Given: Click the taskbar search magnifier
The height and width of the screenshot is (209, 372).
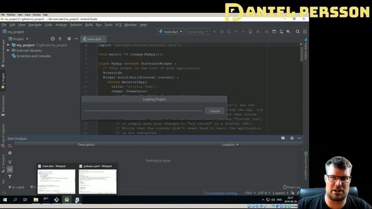Looking at the screenshot, I should pyautogui.click(x=15, y=200).
